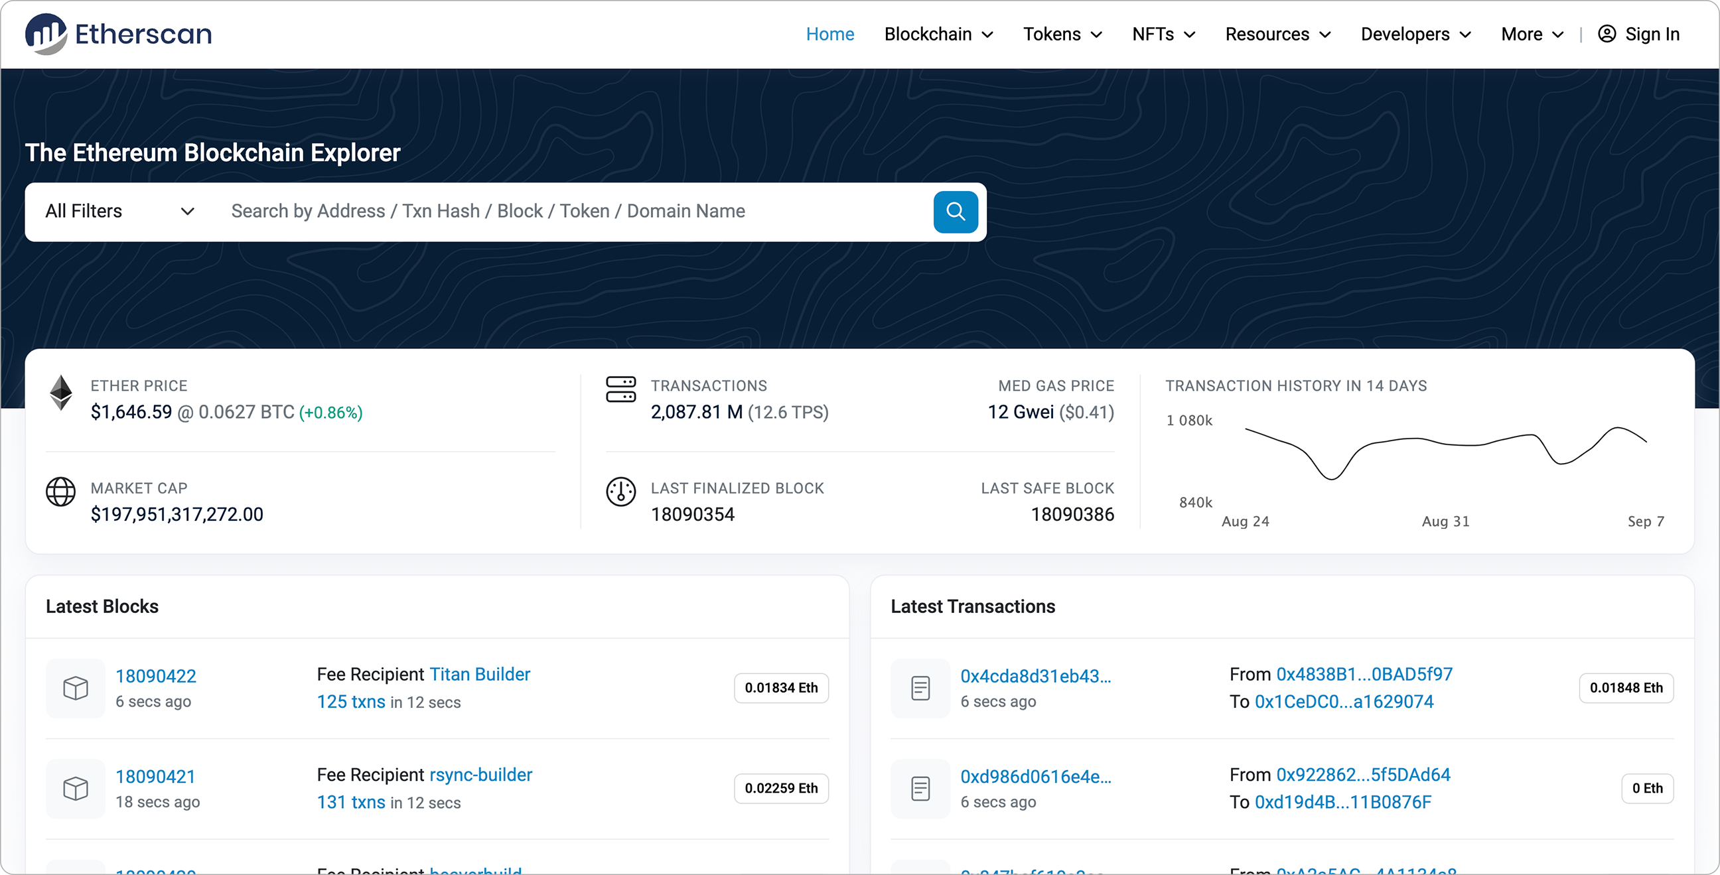Open recipient address 0x1CeDC0...a1629074
This screenshot has width=1720, height=875.
click(x=1344, y=701)
